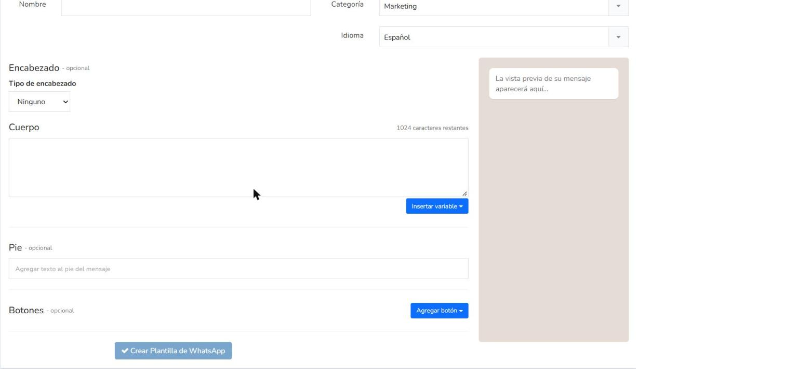Click the caret on Insertar variable
Screen dimensions: 797x389
[461, 206]
